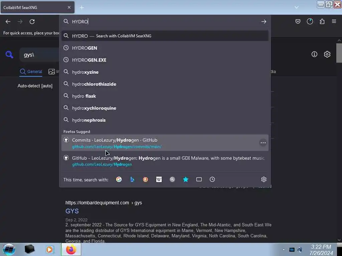
Task: Open the black box taskbar icon
Action: pos(29,249)
